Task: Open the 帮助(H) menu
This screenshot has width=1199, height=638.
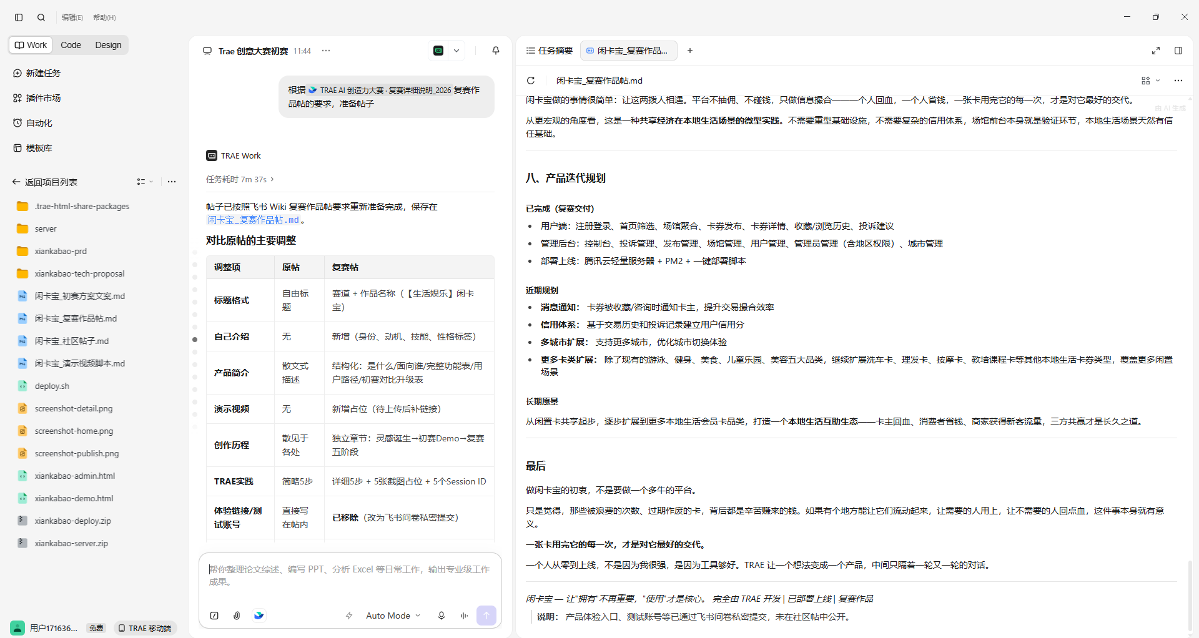Action: pos(104,17)
